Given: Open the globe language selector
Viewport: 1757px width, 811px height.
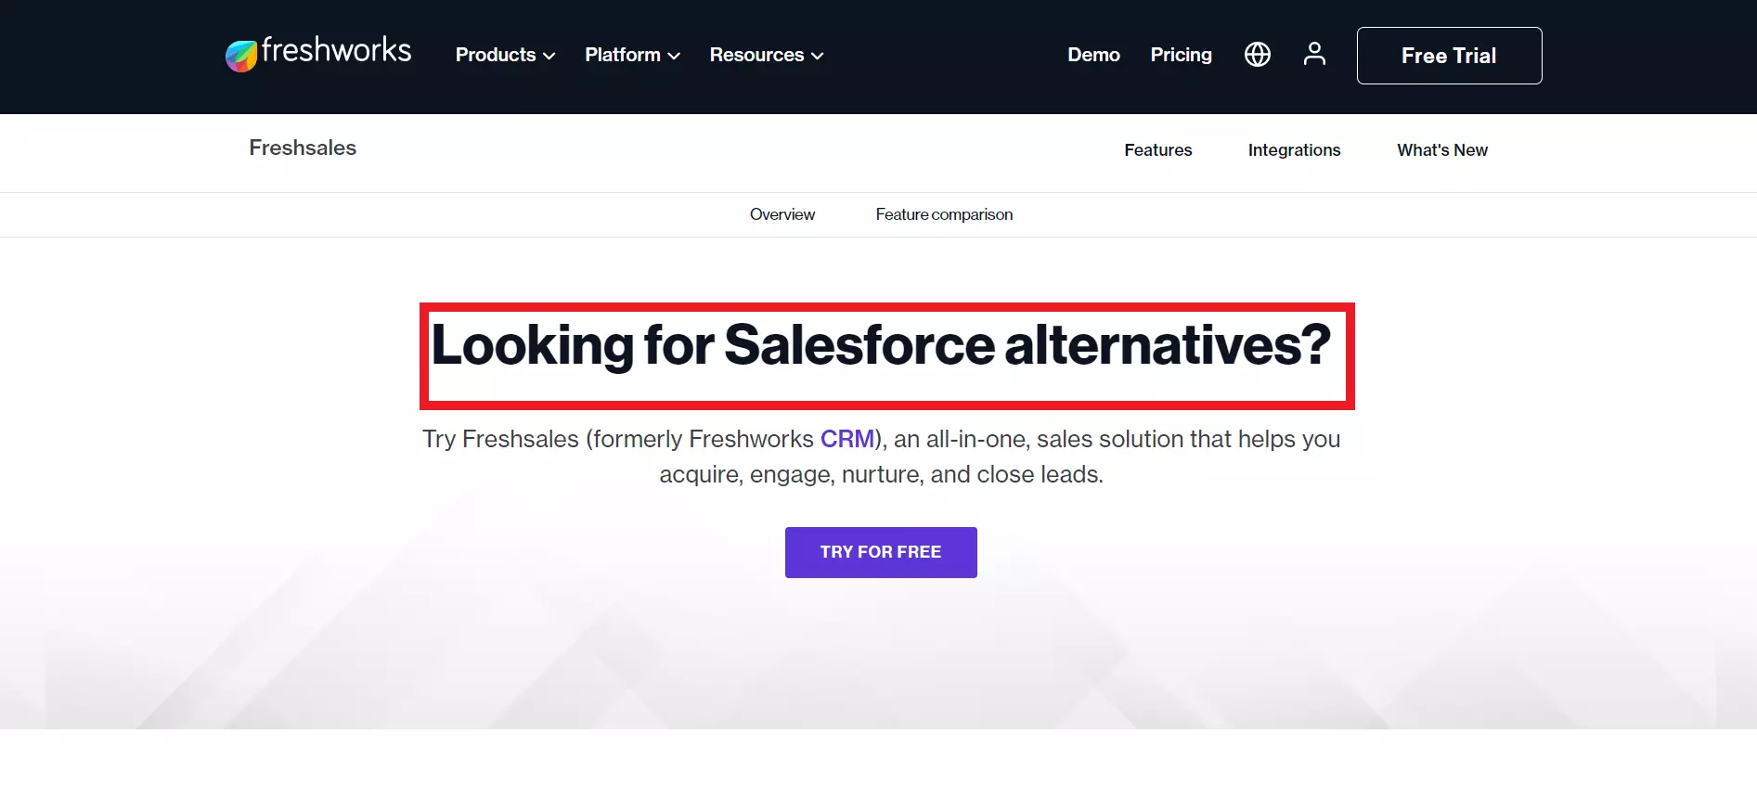Looking at the screenshot, I should tap(1257, 55).
